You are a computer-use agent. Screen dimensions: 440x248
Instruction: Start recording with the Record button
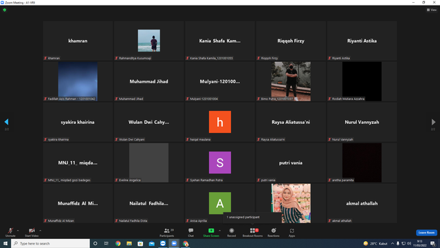point(232,232)
